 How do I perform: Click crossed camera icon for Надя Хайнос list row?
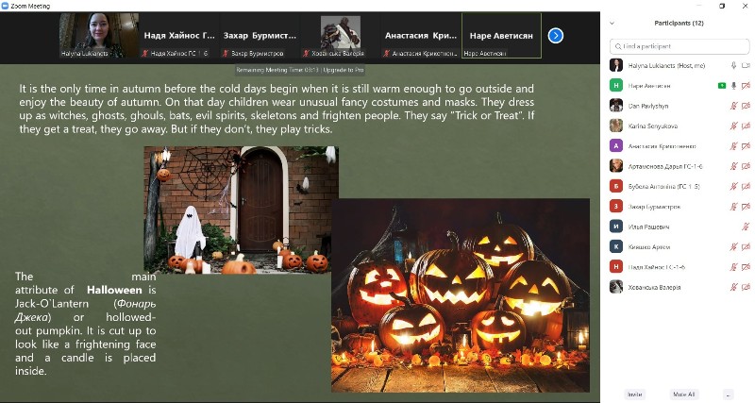(746, 267)
